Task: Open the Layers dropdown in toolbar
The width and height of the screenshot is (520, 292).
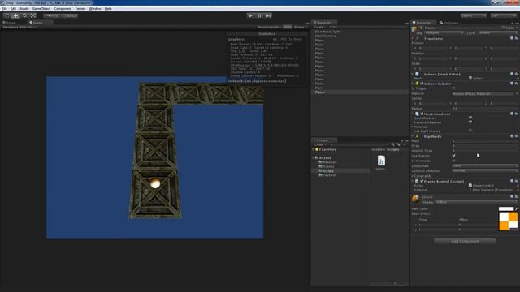Action: pos(474,15)
